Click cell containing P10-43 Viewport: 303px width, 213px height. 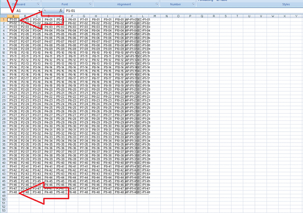point(119,174)
